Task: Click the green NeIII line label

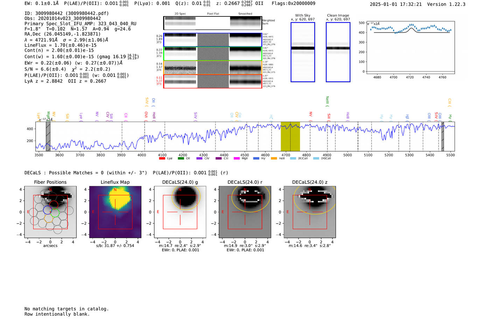Action: 327,101
